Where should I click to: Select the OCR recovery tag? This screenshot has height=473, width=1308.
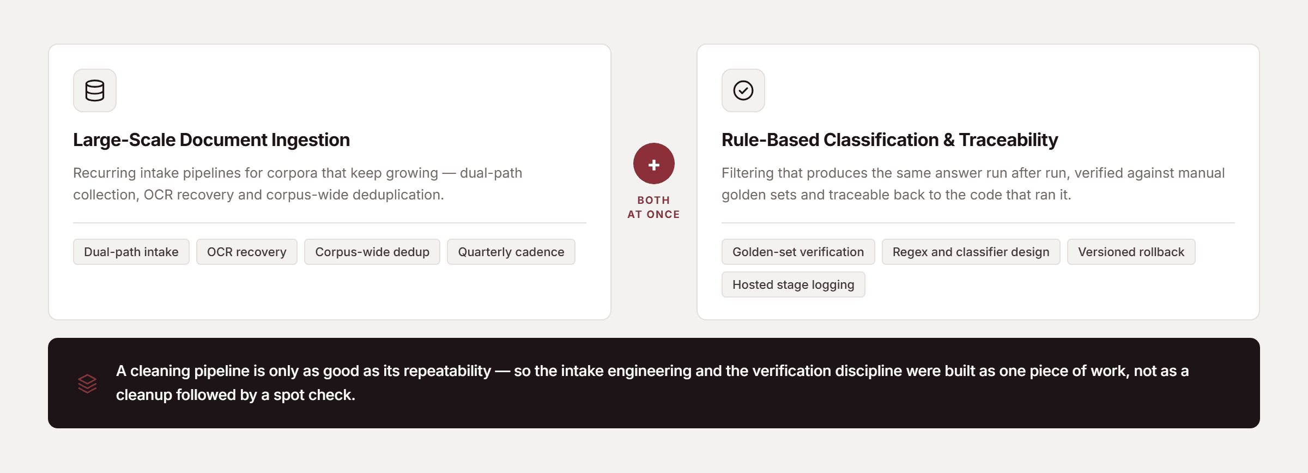247,252
